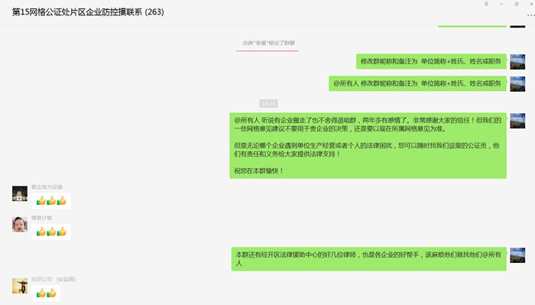Screen dimensions: 535x305
Task: Open own avatar beside 本群还有经开区 message
Action: (517, 255)
